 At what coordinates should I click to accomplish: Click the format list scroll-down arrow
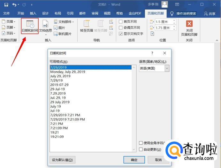point(134,149)
